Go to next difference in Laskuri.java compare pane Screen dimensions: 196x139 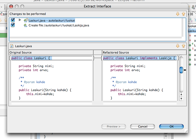(178, 46)
